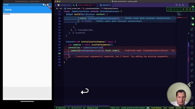Click the lightning bolt activity bar icon

192,64
